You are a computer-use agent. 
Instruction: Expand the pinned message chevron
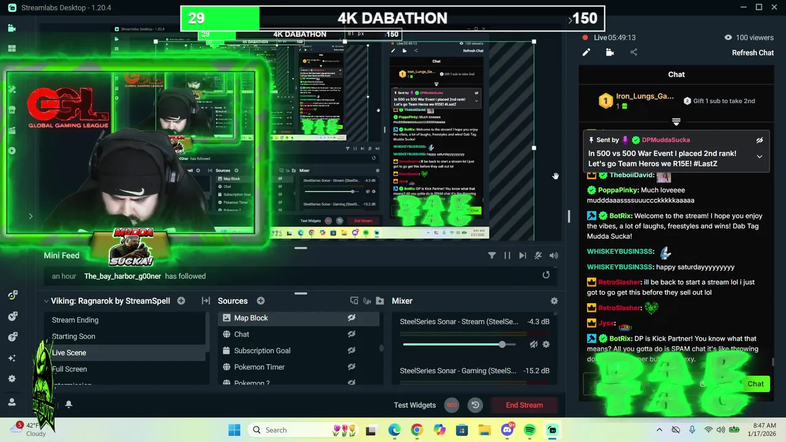760,157
